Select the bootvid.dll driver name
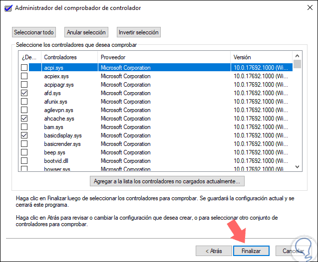Image resolution: width=318 pixels, height=262 pixels. [56, 161]
